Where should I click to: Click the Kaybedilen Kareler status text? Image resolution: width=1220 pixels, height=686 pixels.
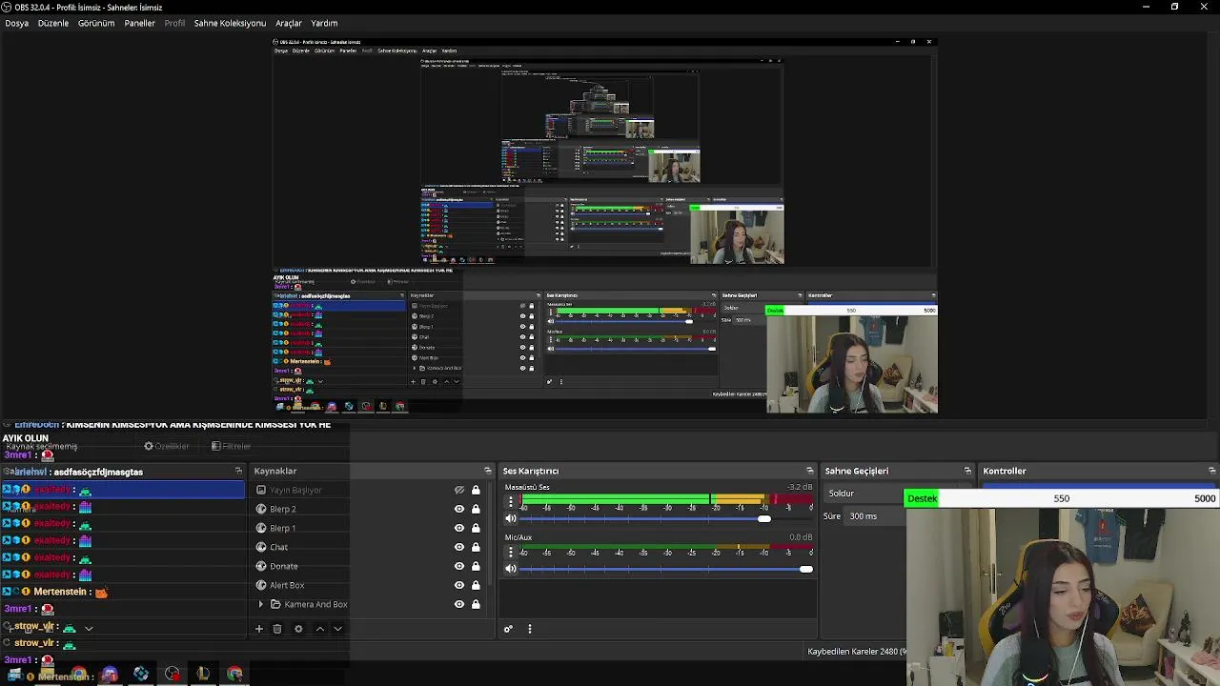tap(856, 652)
